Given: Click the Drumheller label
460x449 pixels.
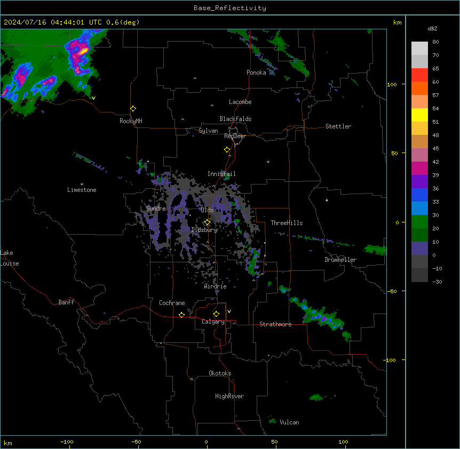Looking at the screenshot, I should pyautogui.click(x=340, y=260).
